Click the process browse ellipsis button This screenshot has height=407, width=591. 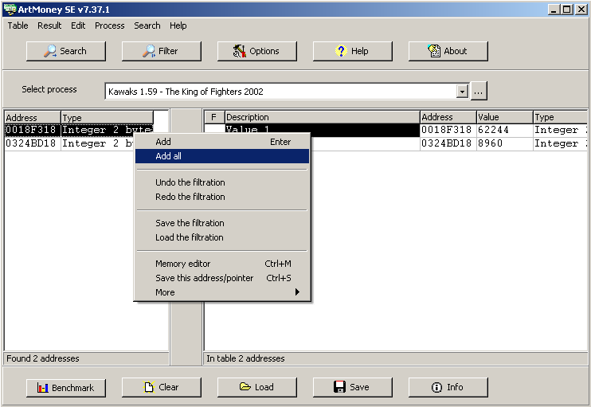coord(479,92)
